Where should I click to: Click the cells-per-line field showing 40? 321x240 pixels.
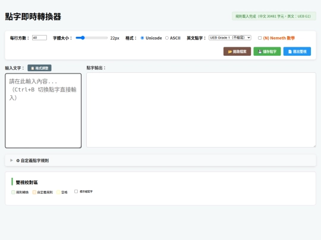click(x=39, y=38)
